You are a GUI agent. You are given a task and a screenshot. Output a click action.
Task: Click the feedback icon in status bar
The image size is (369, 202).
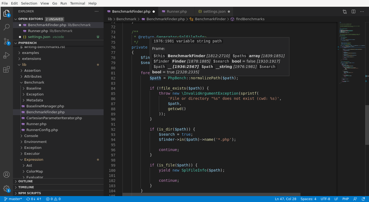click(x=355, y=199)
